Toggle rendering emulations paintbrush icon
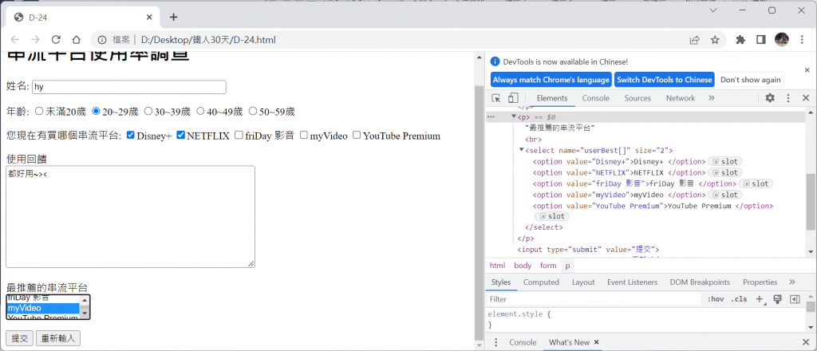 pyautogui.click(x=777, y=299)
